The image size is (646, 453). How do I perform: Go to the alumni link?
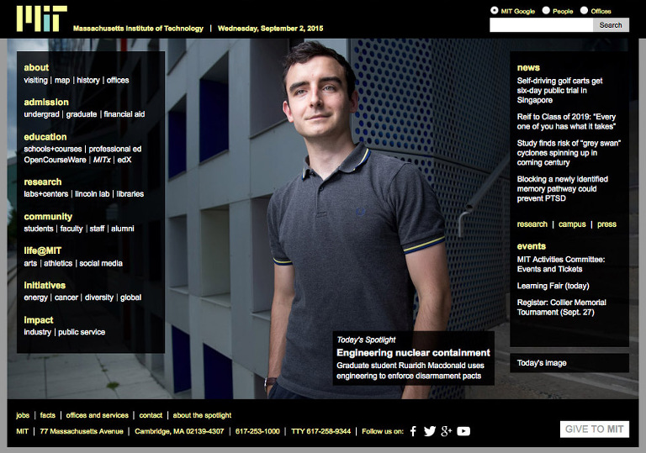point(123,229)
